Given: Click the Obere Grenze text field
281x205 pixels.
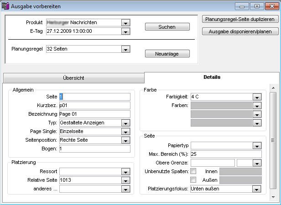Looking at the screenshot, I should click(x=213, y=163).
